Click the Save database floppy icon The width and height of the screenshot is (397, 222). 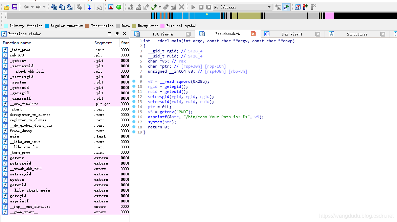[x=15, y=7]
